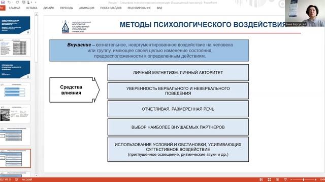
Task: Click the slide panel vertical scrollbar thumb
Action: (x=36, y=39)
